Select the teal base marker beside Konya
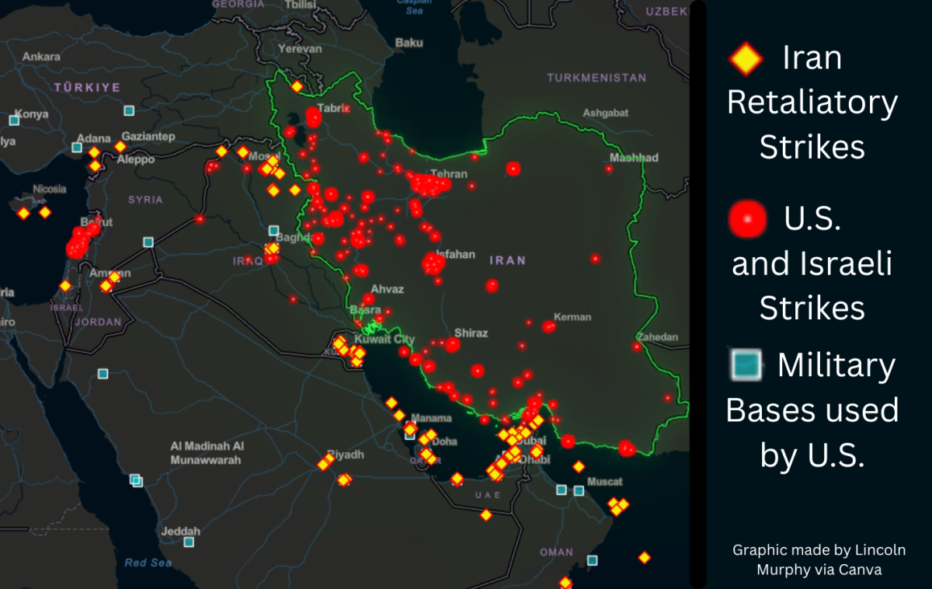Image resolution: width=932 pixels, height=589 pixels. [x=14, y=120]
